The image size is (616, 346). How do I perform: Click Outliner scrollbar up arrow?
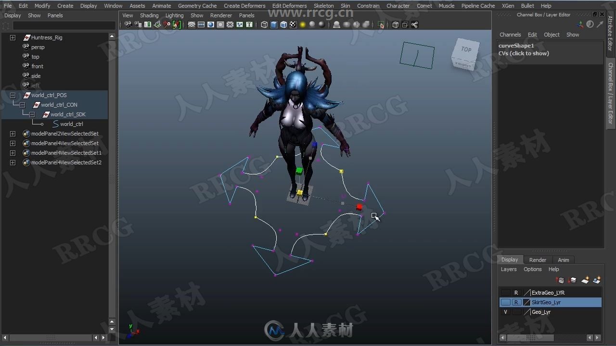point(112,36)
